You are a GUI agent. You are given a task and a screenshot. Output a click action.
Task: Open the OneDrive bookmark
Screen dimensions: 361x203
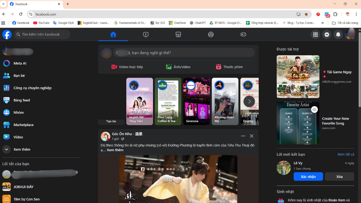click(177, 23)
